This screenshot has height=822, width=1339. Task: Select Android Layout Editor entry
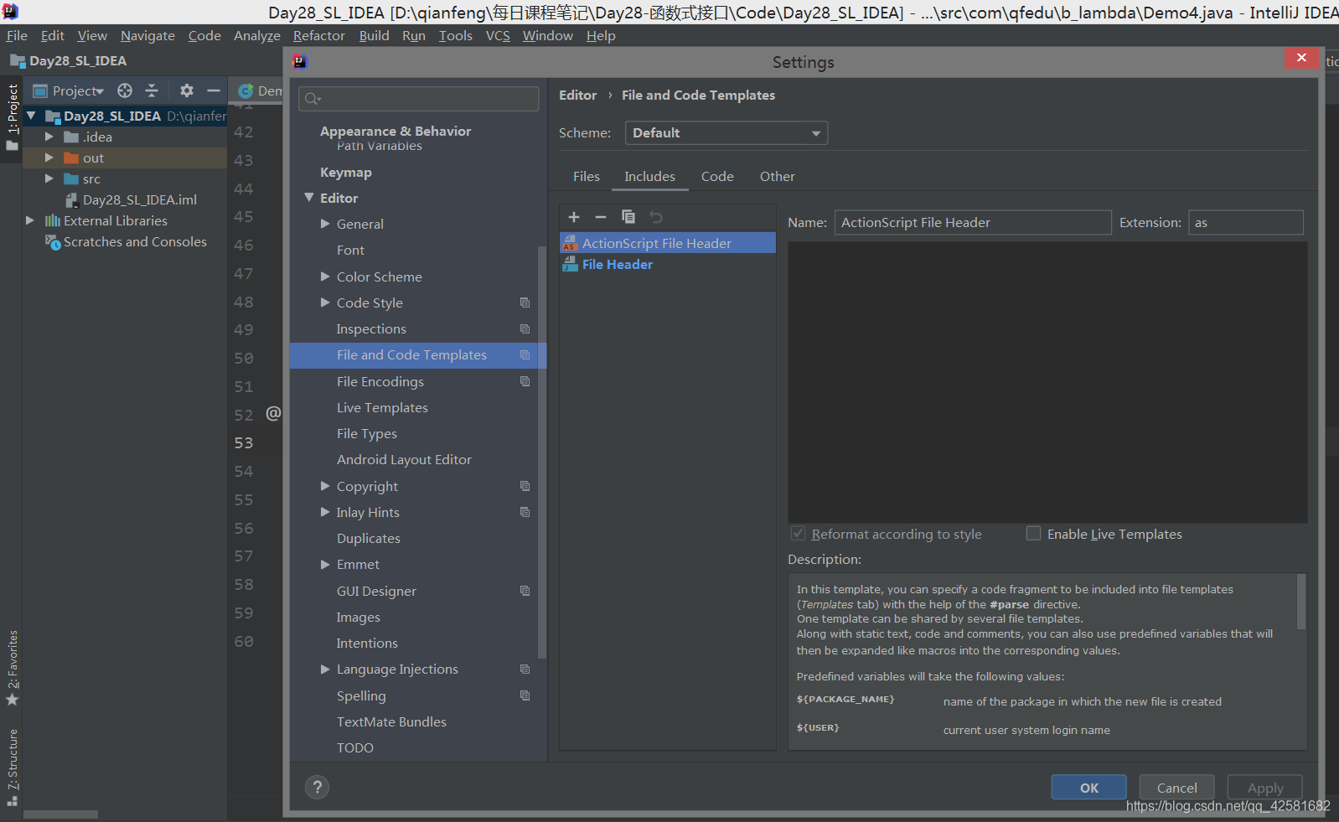(x=404, y=459)
